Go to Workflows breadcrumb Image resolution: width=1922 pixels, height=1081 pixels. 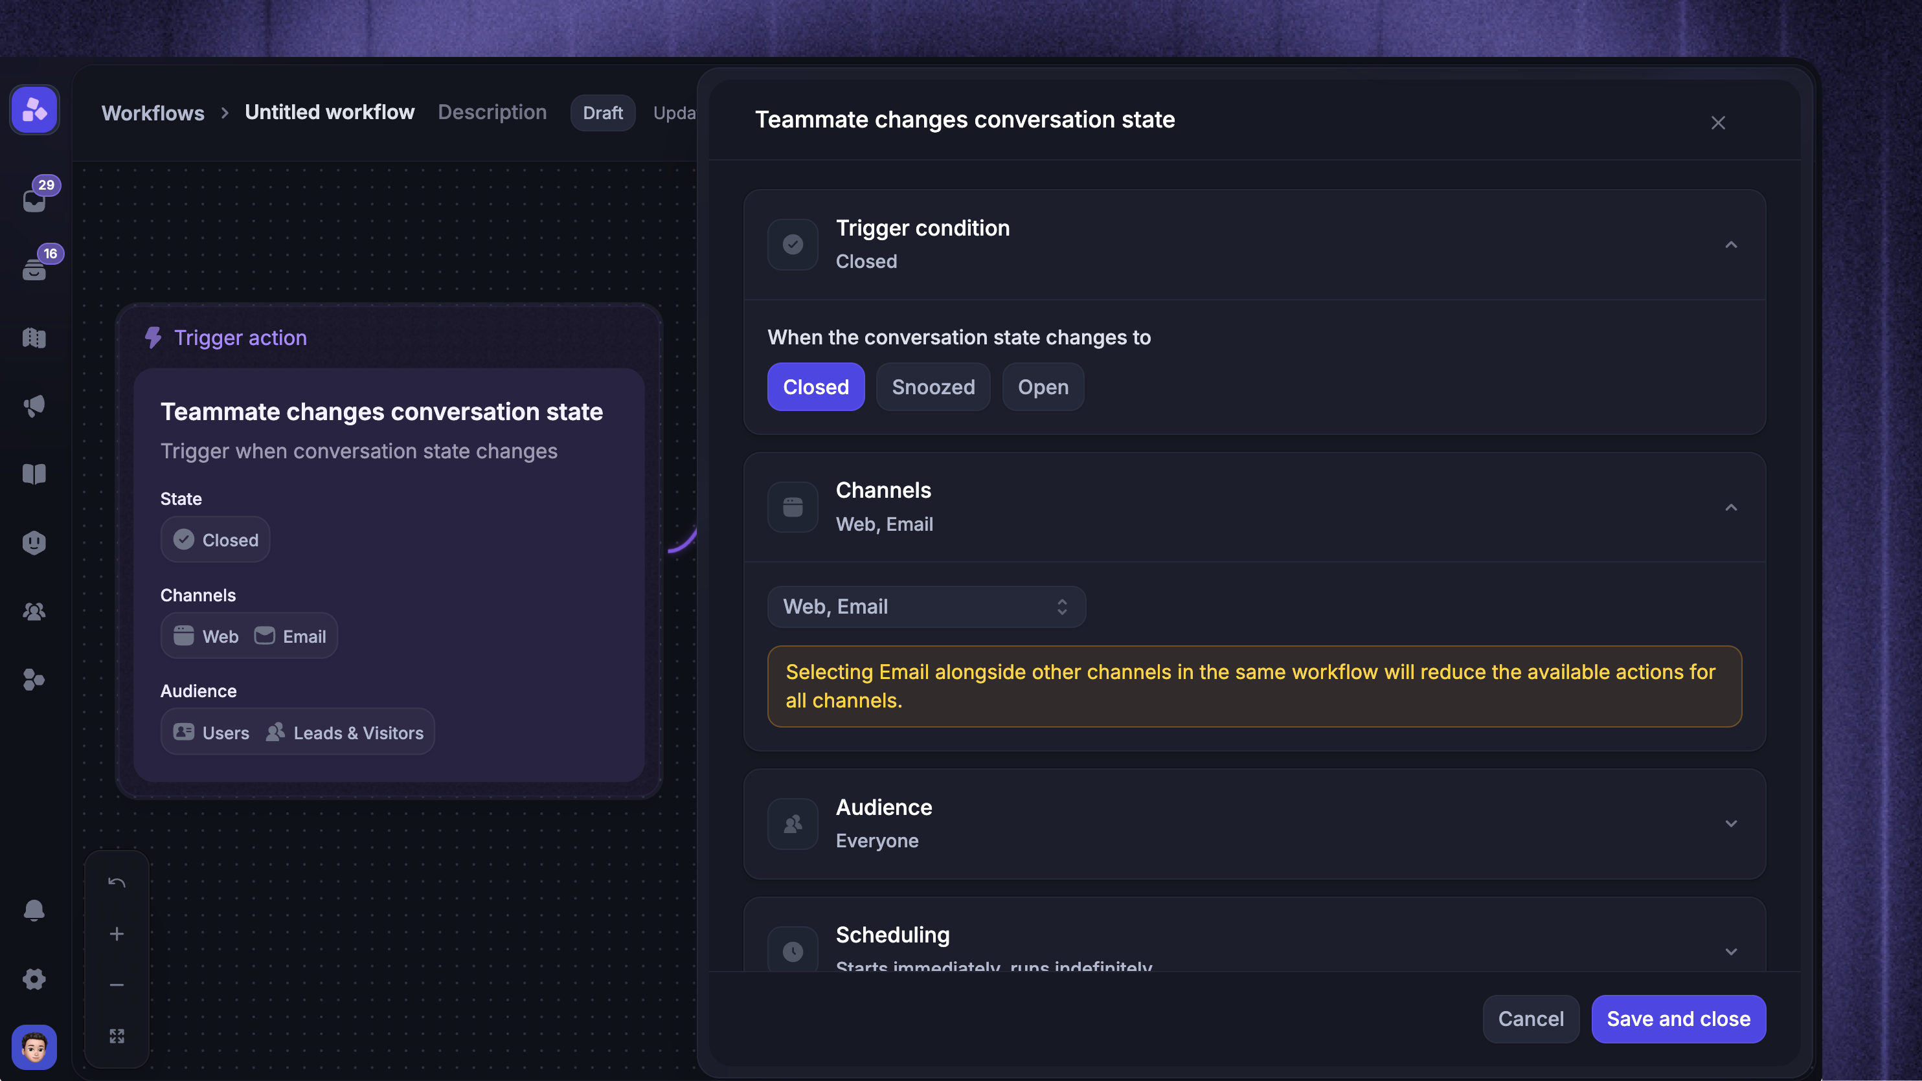[x=153, y=113]
